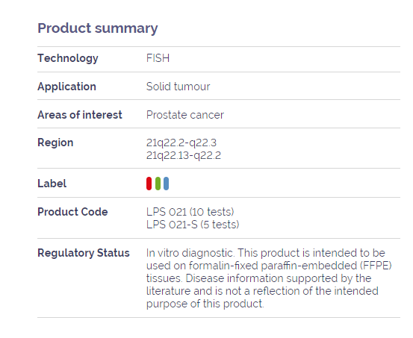Viewport: 413px width, 338px height.
Task: Click the Product Code row label
Action: point(72,212)
